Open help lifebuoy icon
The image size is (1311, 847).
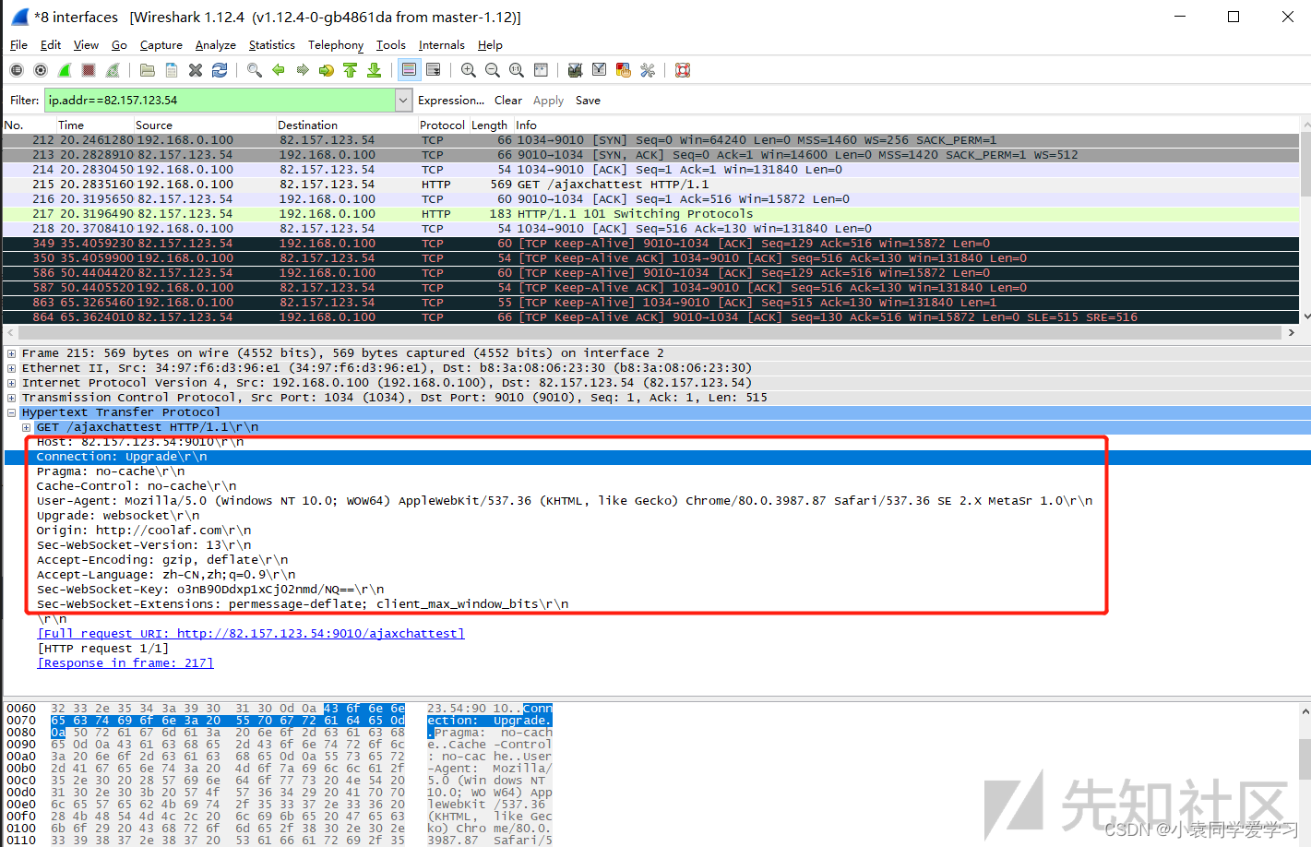pos(683,70)
